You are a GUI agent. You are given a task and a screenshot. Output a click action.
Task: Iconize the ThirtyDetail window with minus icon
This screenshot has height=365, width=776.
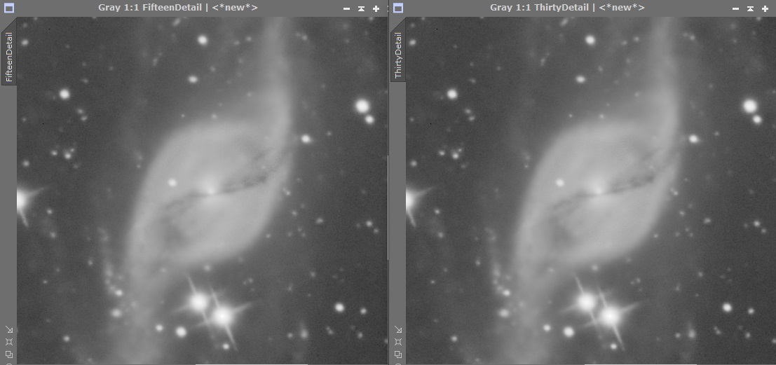(x=735, y=8)
